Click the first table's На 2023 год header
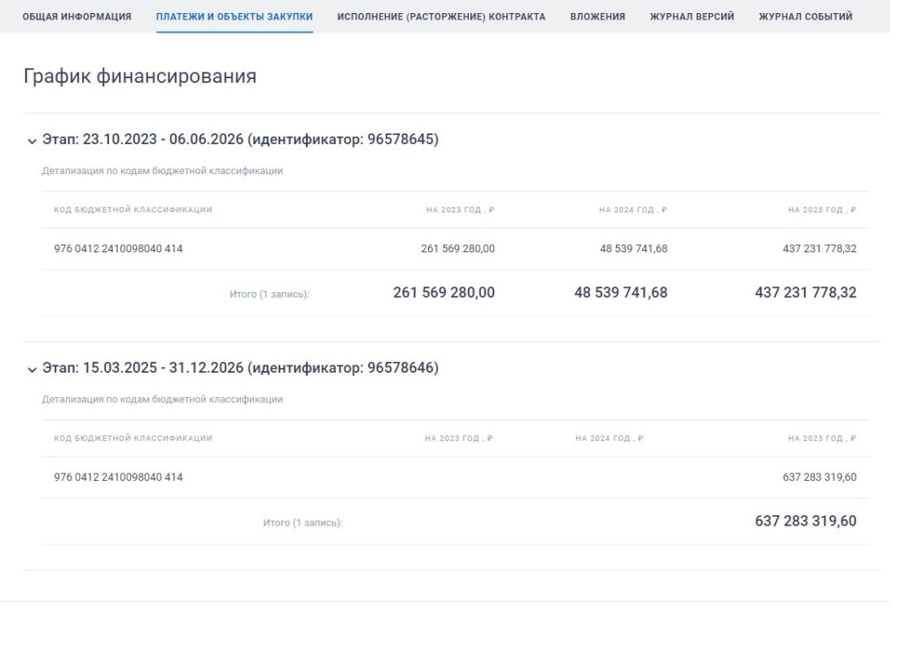 [x=460, y=210]
